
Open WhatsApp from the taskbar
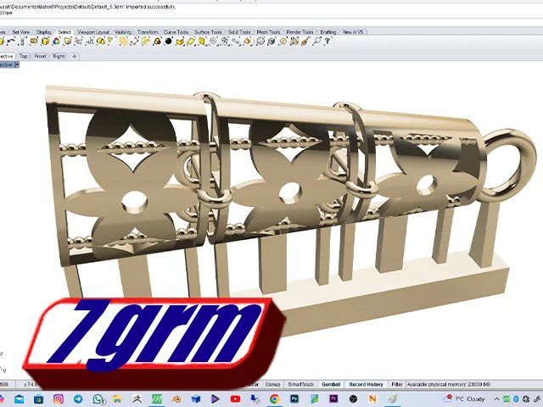(x=98, y=399)
